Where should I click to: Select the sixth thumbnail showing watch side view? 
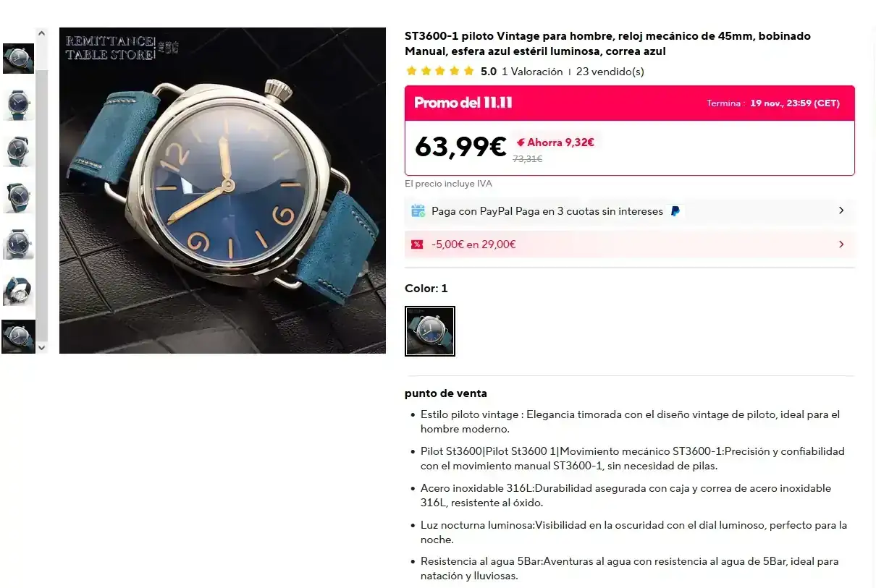click(x=18, y=290)
